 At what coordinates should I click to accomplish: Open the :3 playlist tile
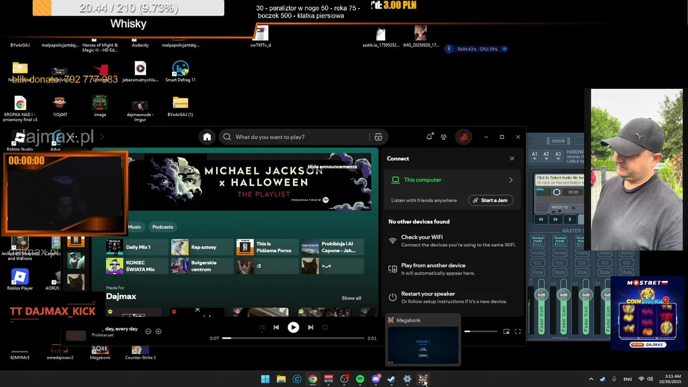point(267,266)
